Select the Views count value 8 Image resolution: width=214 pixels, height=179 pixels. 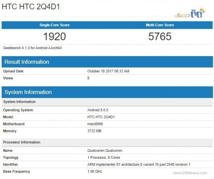[88, 78]
